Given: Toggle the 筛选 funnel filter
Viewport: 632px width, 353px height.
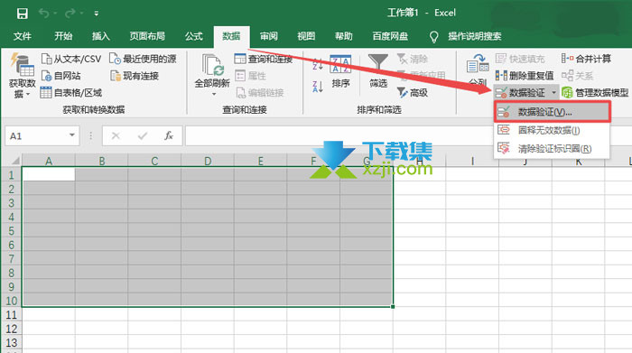Looking at the screenshot, I should [x=378, y=71].
